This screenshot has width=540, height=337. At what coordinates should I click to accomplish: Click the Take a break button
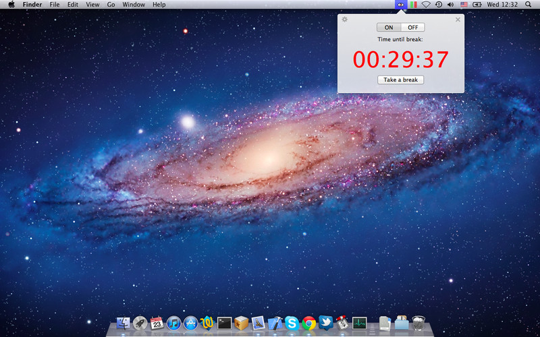[401, 80]
